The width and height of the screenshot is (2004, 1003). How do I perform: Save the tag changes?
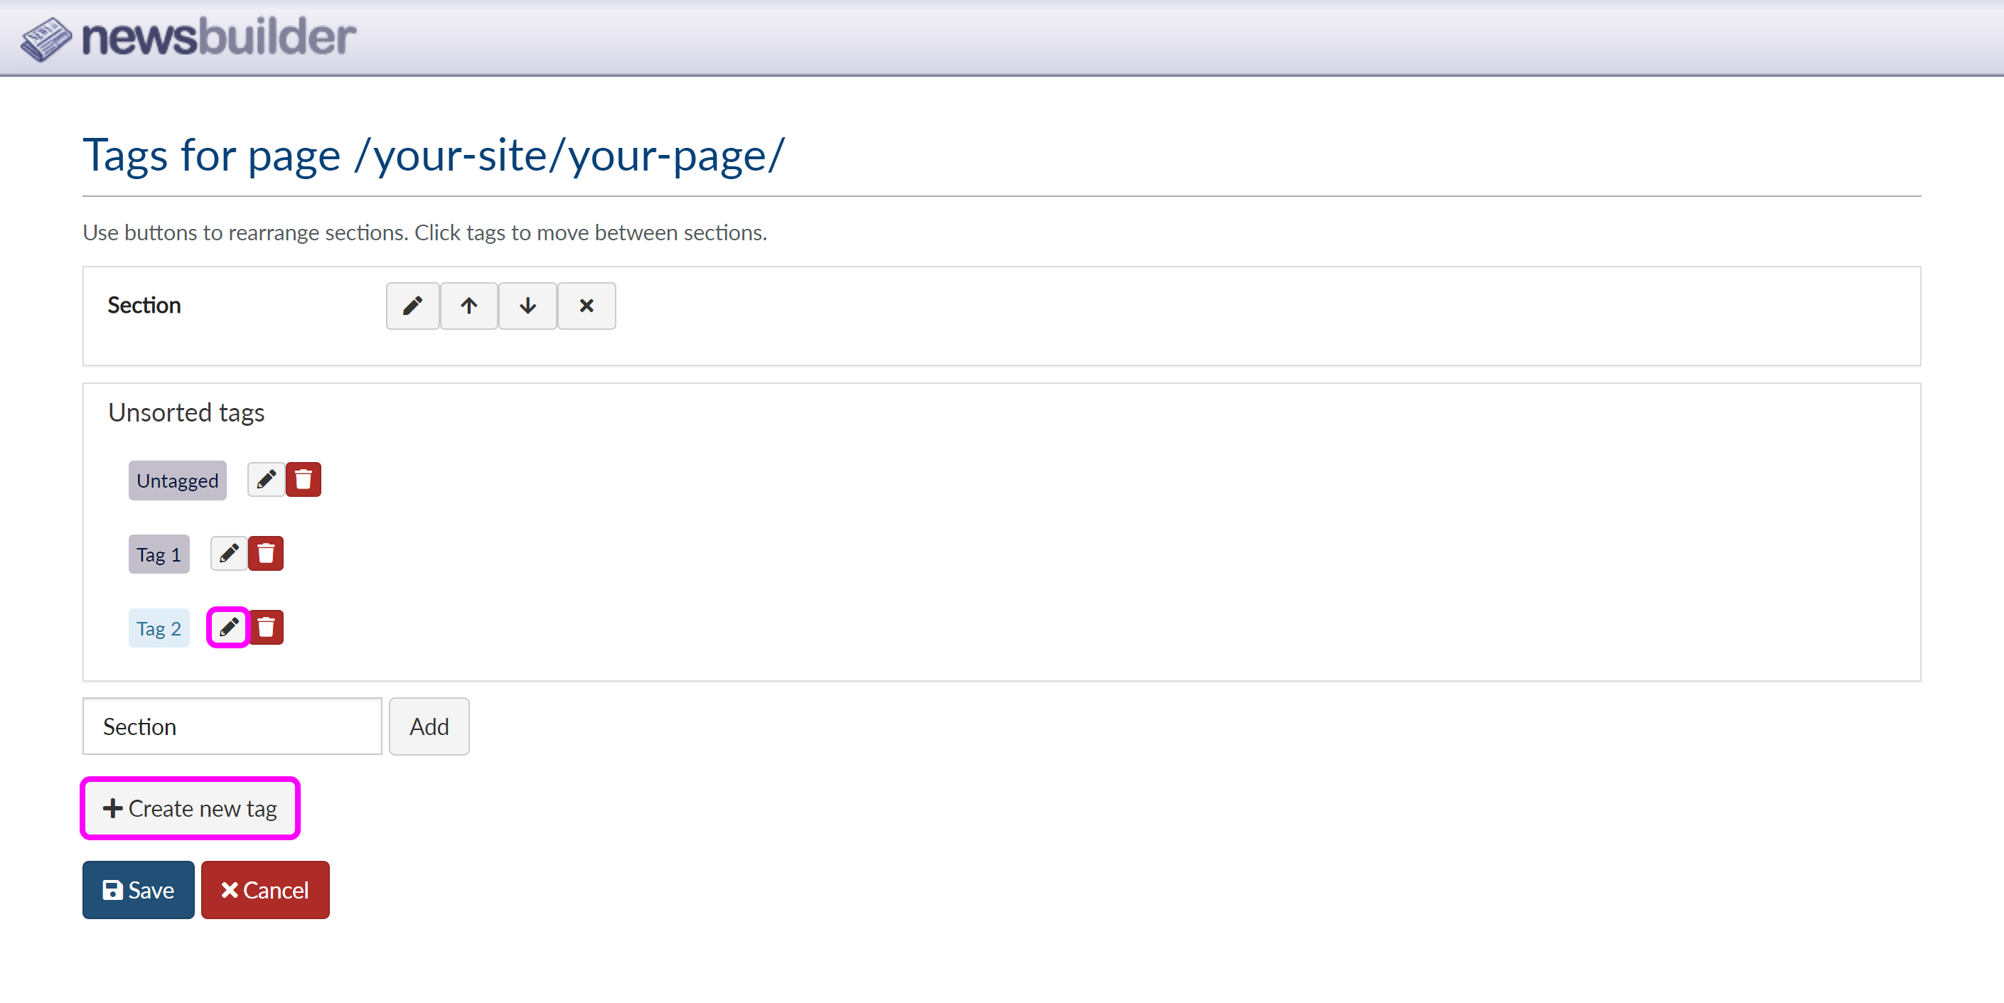click(x=139, y=889)
